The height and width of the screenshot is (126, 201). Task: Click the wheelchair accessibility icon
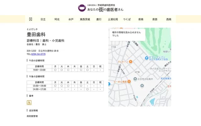(29, 103)
